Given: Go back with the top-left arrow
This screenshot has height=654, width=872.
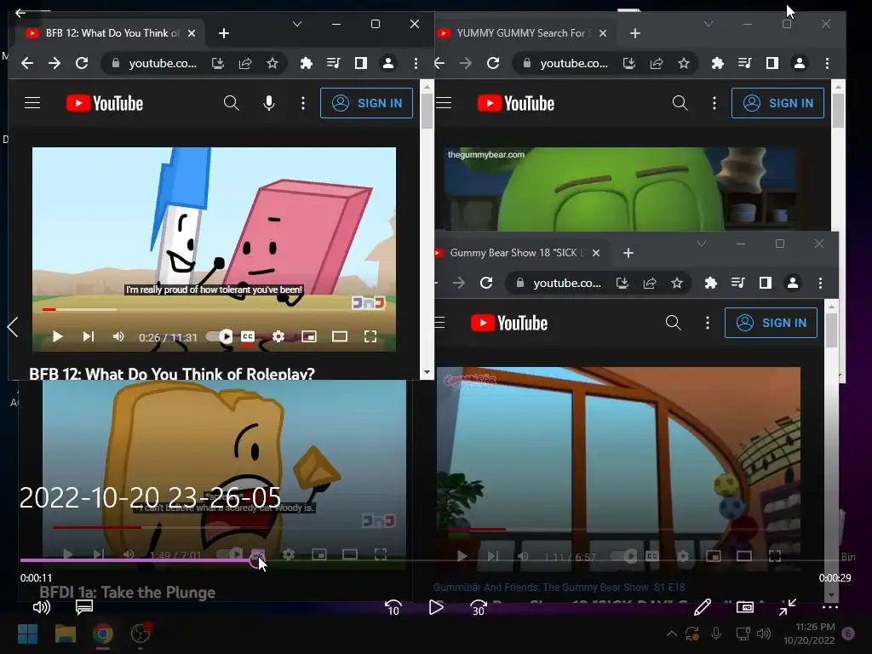Looking at the screenshot, I should click(x=20, y=12).
